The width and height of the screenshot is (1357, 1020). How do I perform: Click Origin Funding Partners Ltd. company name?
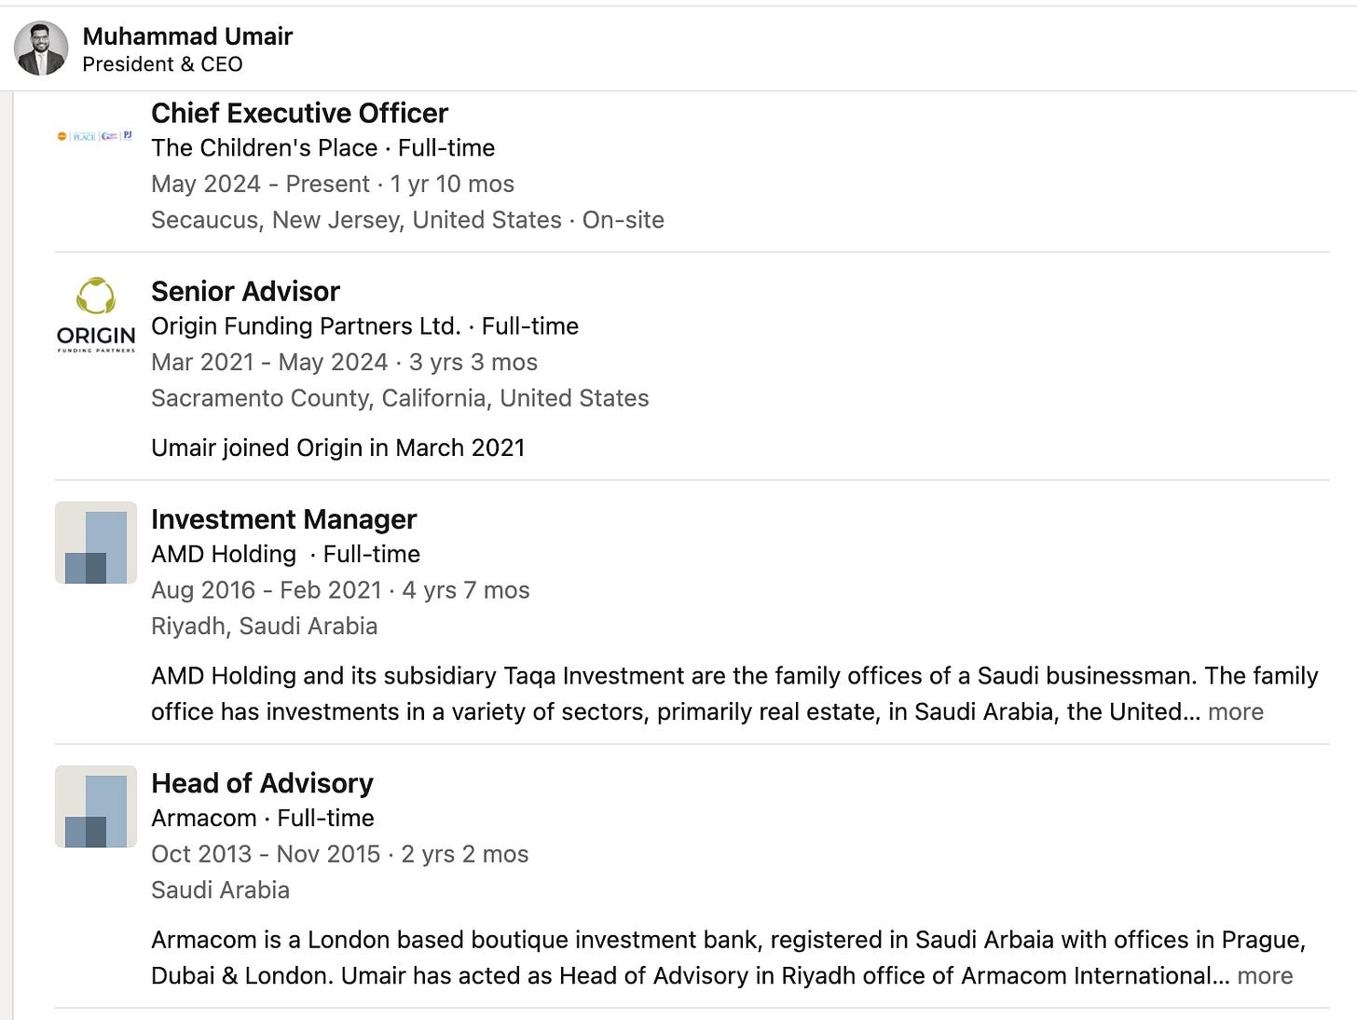[x=306, y=325]
